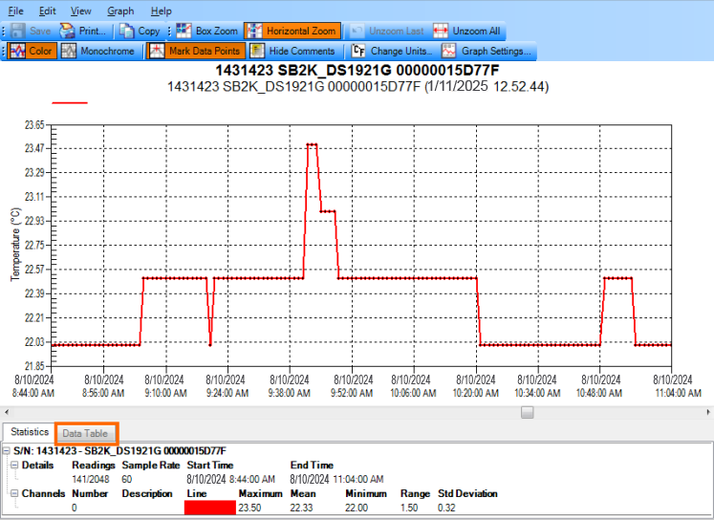714x520 pixels.
Task: Switch to the Data Table tab
Action: point(85,433)
